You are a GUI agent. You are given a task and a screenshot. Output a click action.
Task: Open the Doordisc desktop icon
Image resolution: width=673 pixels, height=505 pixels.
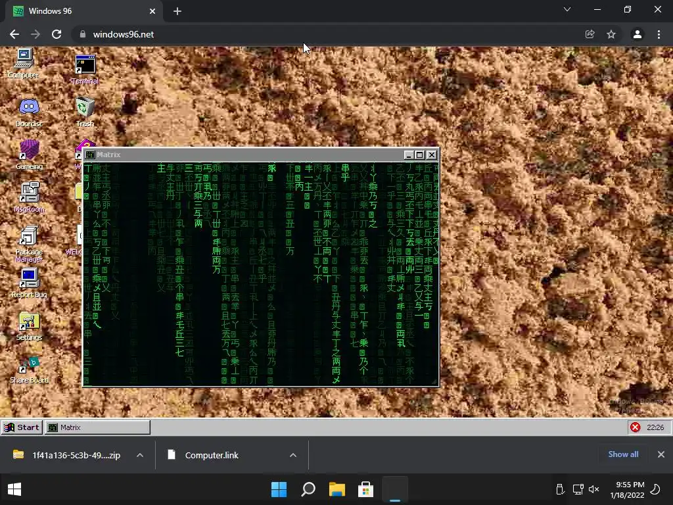[29, 112]
